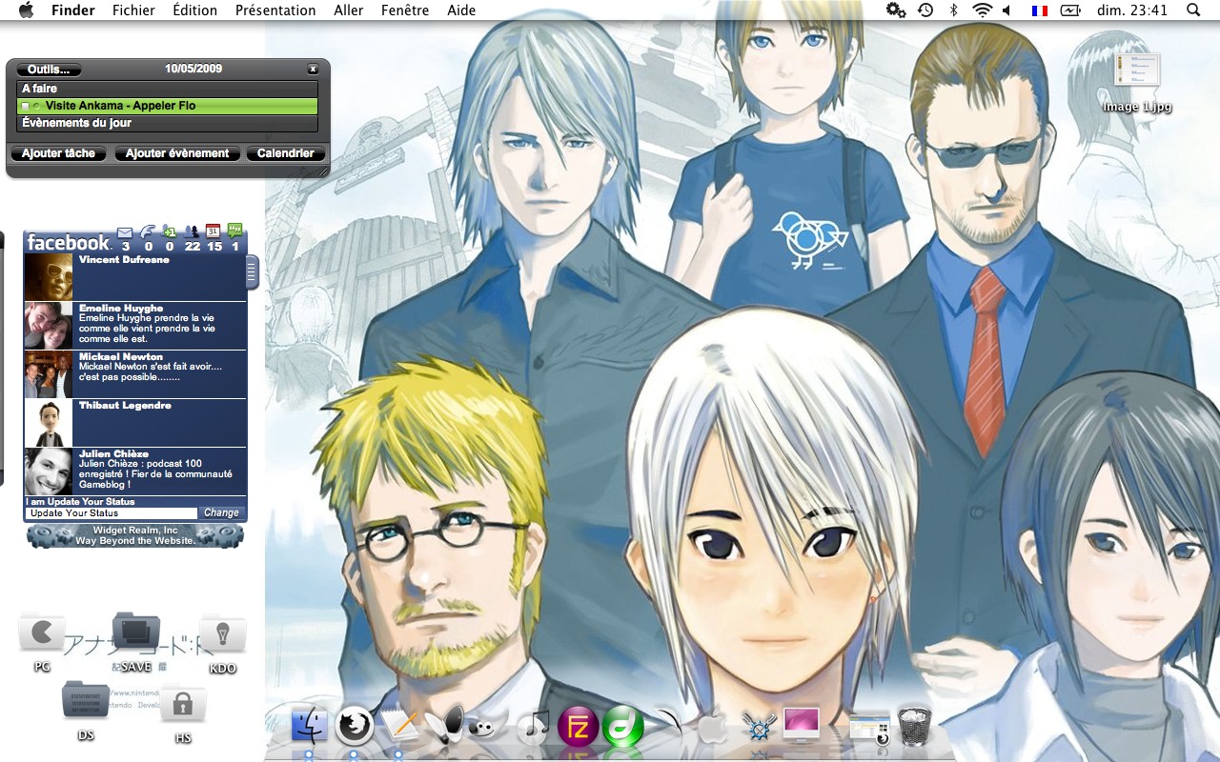Click Vincent Dufresne in Facebook widget
This screenshot has width=1220, height=762.
[124, 259]
